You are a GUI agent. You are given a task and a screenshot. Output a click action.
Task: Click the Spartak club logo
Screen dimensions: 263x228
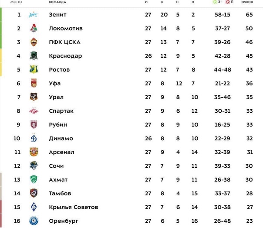pos(34,111)
